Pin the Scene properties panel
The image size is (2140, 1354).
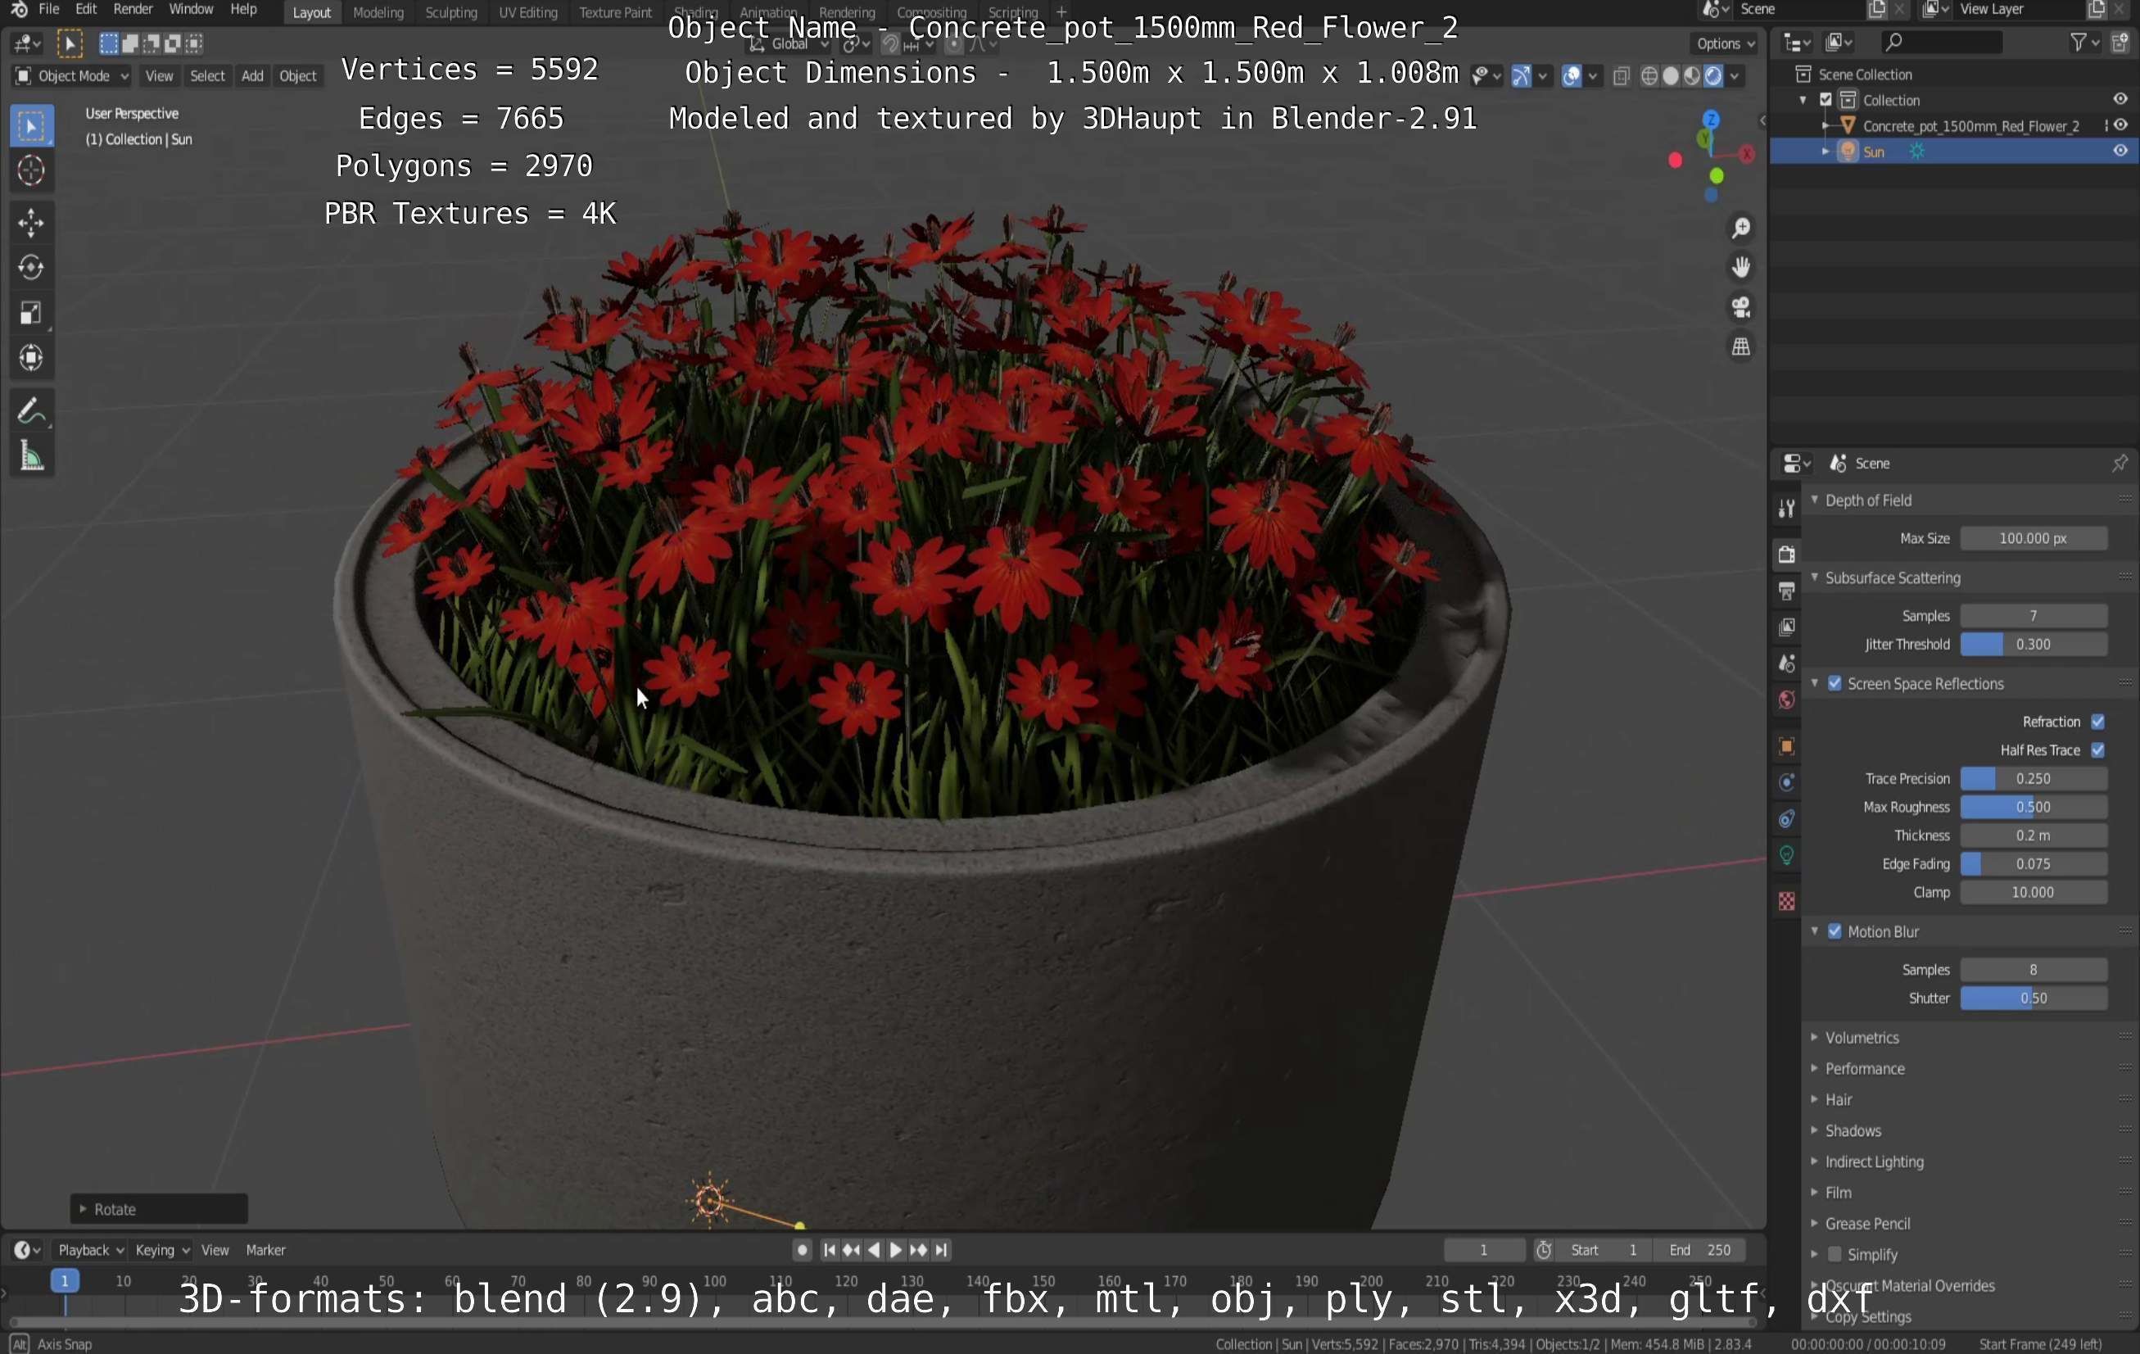tap(2120, 463)
